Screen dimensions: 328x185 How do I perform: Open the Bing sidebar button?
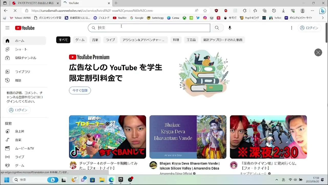click(322, 11)
